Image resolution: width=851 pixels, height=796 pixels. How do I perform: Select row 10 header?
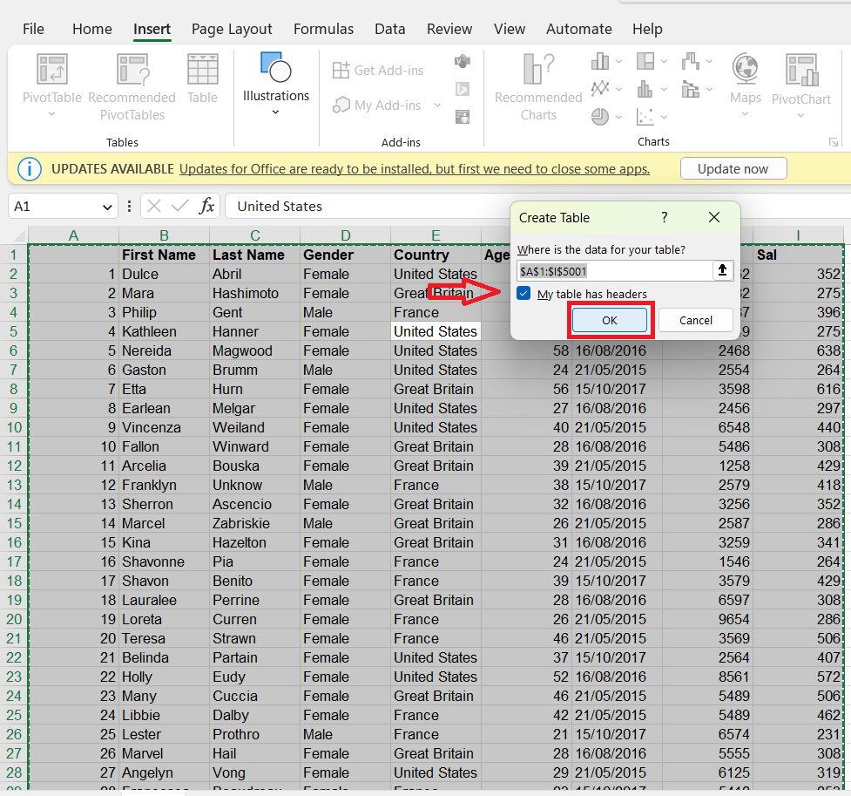[x=14, y=427]
